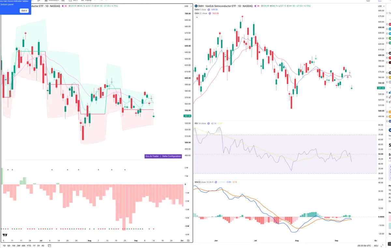
Task: Select the EMA 21 close legend
Action: point(201,13)
